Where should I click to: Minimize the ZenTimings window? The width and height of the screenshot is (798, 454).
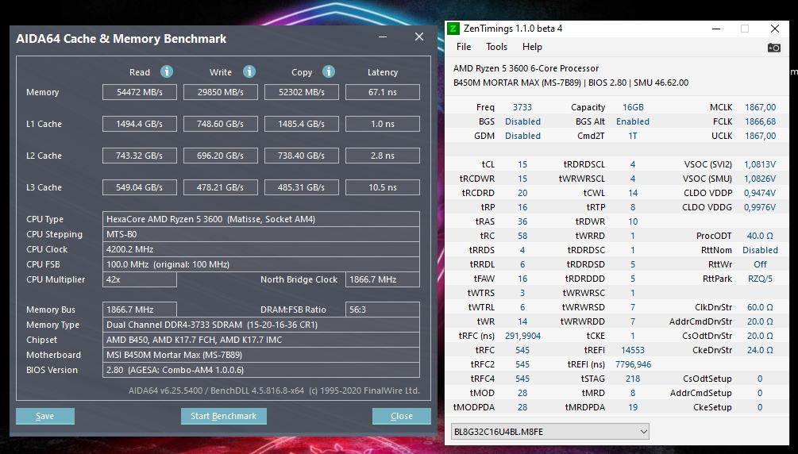click(x=716, y=29)
